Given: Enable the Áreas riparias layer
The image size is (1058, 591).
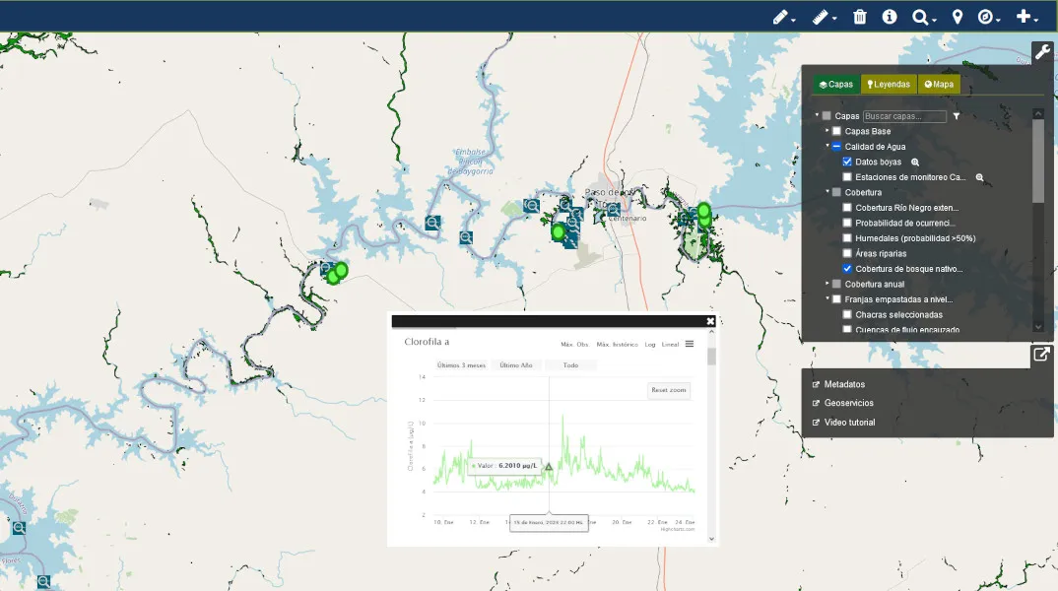Looking at the screenshot, I should tap(847, 254).
